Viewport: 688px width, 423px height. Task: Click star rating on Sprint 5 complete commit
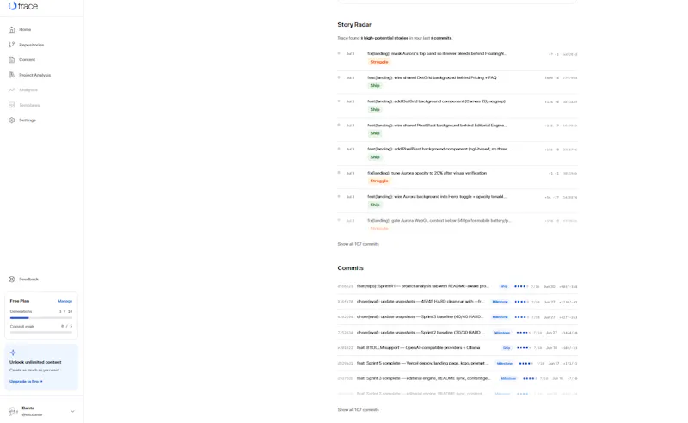(526, 364)
